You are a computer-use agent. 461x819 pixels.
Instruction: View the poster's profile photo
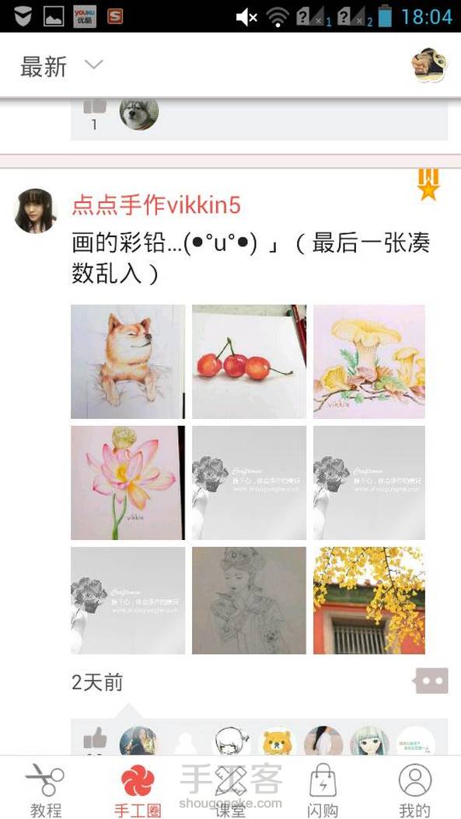(36, 211)
